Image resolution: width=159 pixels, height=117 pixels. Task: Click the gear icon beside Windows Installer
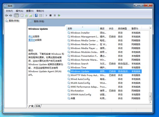tap(69, 33)
